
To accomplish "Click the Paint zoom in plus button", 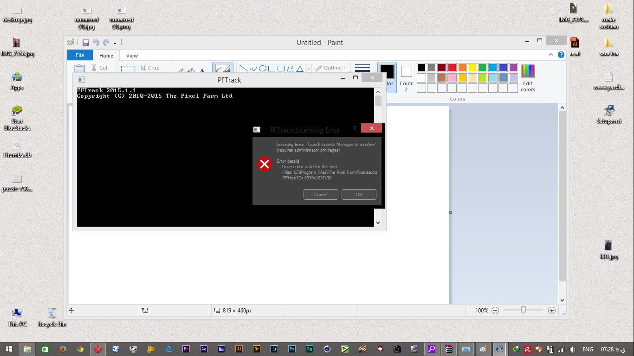I will click(x=552, y=311).
